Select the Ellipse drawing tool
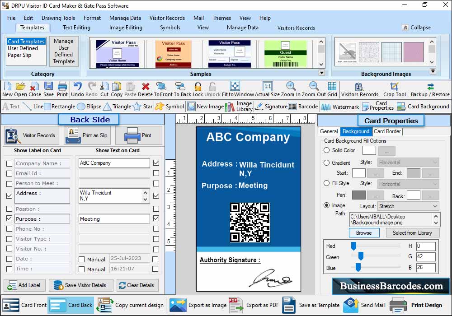This screenshot has height=316, width=452. click(89, 107)
